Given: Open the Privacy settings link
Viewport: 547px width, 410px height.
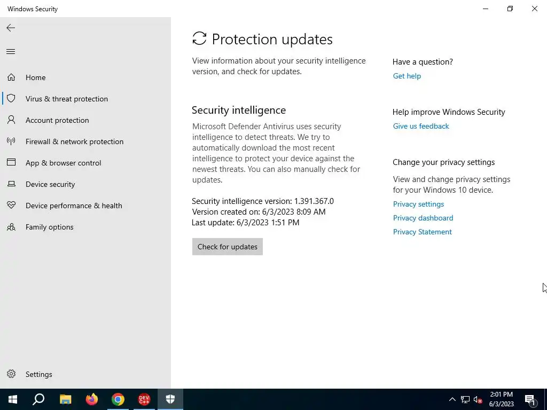Looking at the screenshot, I should pyautogui.click(x=418, y=204).
